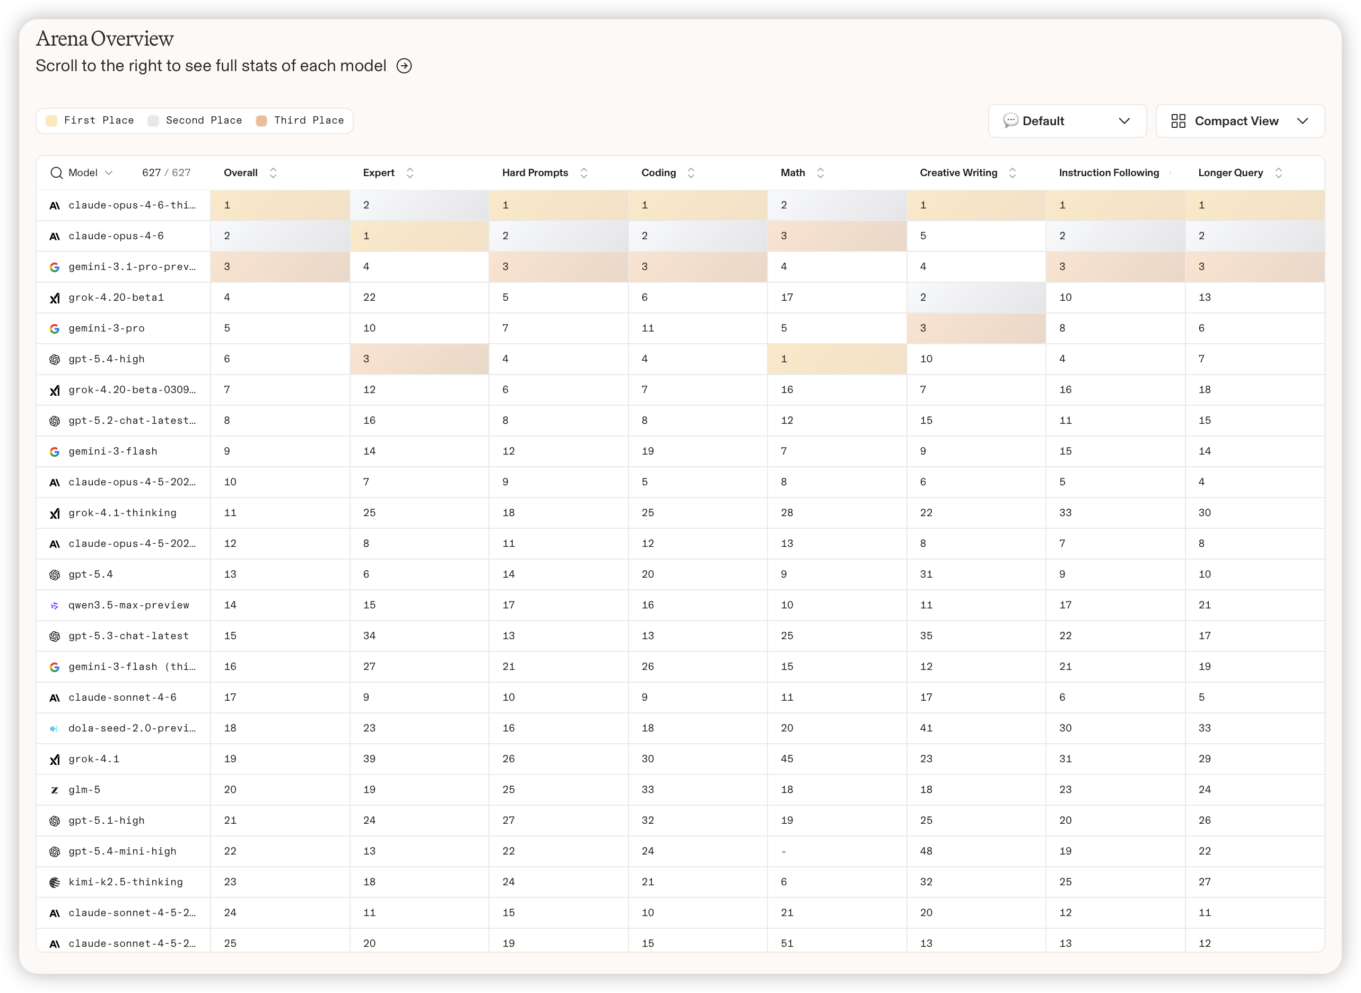Click the search magnifier icon beside Model
Image resolution: width=1361 pixels, height=993 pixels.
point(56,173)
